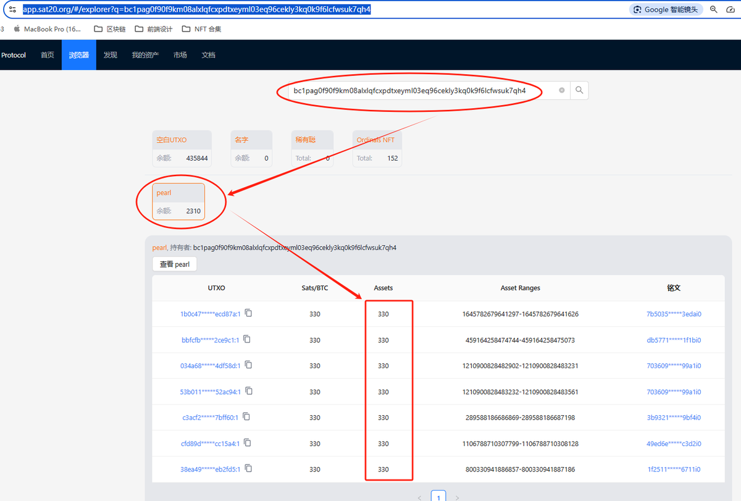Open UTXO link c3acf2*****7bff60:1
741x501 pixels.
210,418
